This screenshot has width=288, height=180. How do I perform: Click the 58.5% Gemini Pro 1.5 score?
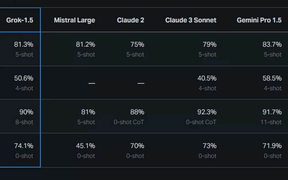pos(272,78)
